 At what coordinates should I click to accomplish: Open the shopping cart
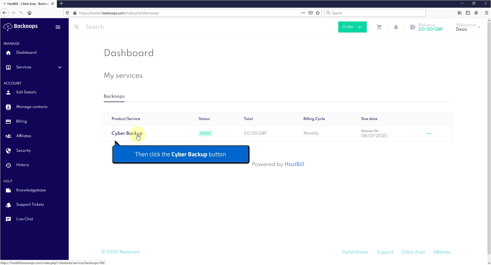tap(379, 27)
